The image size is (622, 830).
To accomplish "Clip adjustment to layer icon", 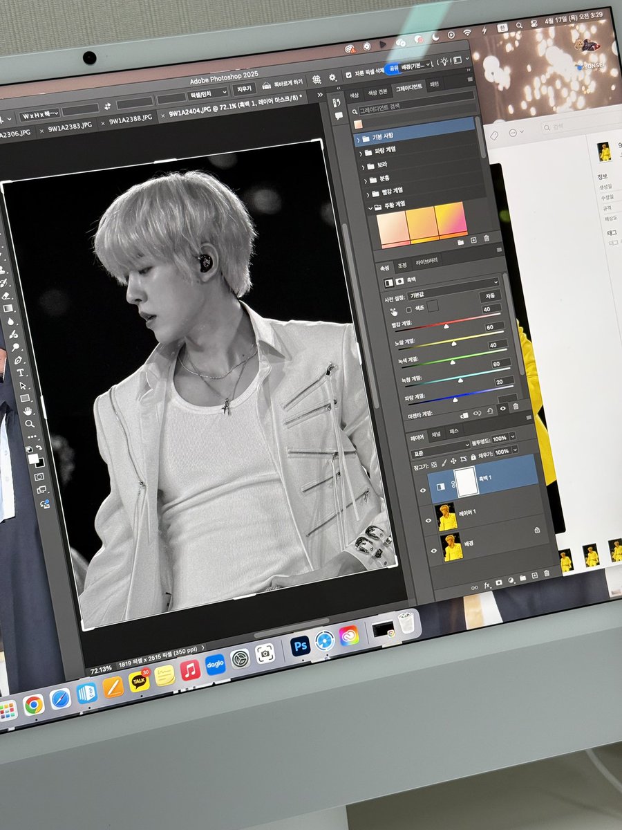I will tap(464, 415).
